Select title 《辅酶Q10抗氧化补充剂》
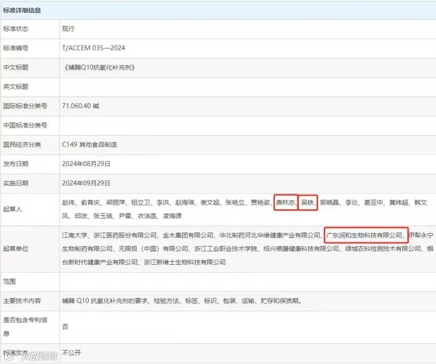The height and width of the screenshot is (364, 436). click(99, 67)
